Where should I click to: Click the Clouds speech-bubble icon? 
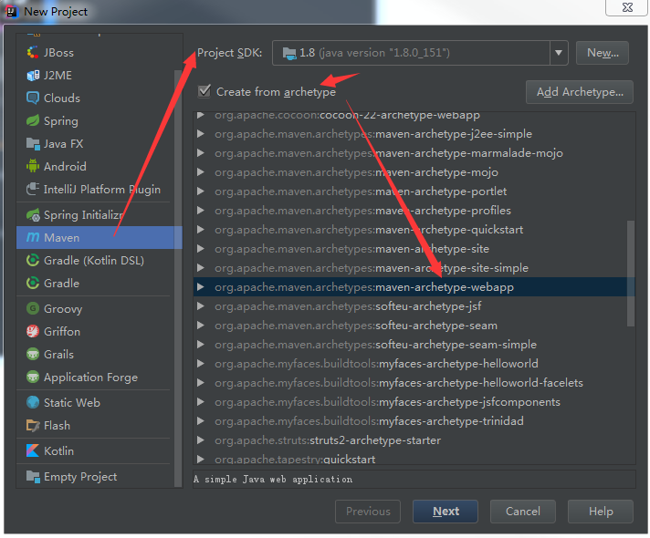tap(33, 98)
